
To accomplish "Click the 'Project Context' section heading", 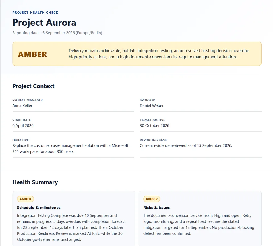I will [x=34, y=86].
